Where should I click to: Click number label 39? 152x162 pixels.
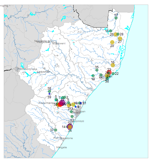49,97
